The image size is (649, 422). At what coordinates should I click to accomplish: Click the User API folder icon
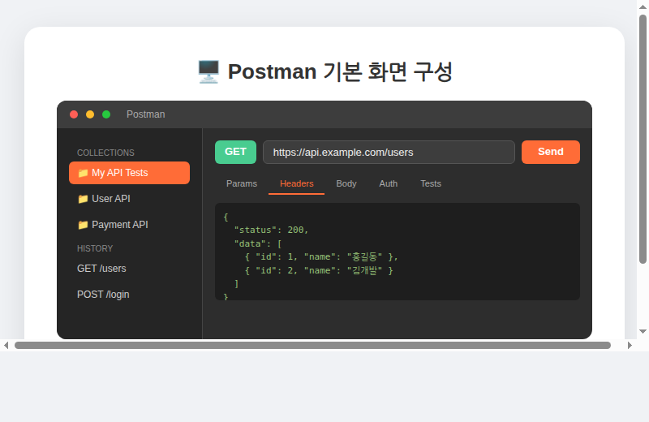[x=83, y=199]
